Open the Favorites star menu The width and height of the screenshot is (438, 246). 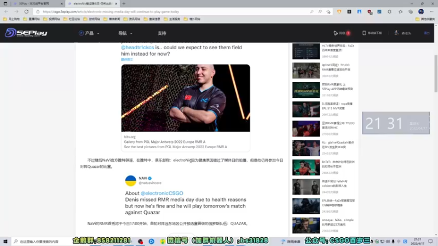point(401,11)
